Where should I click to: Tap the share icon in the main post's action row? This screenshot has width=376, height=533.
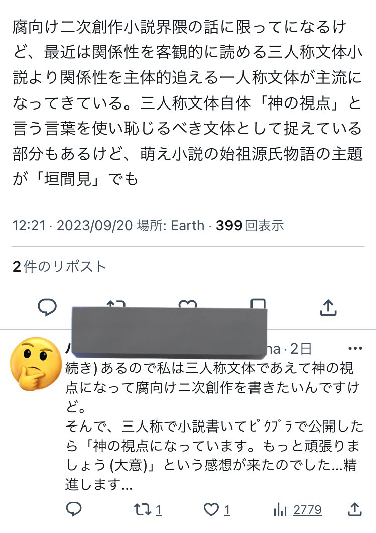[328, 307]
